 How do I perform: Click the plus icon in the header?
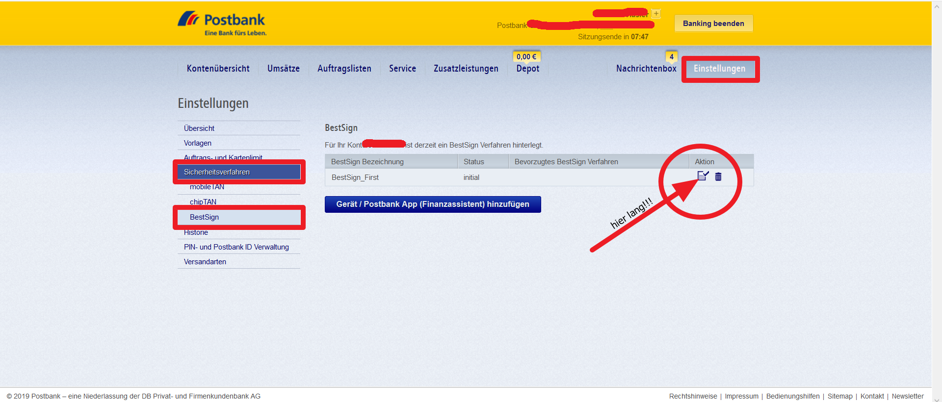point(656,13)
